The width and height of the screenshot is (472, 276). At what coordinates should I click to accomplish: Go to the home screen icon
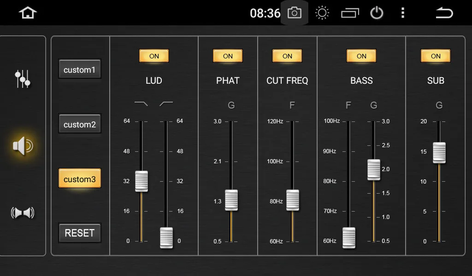[x=28, y=13]
